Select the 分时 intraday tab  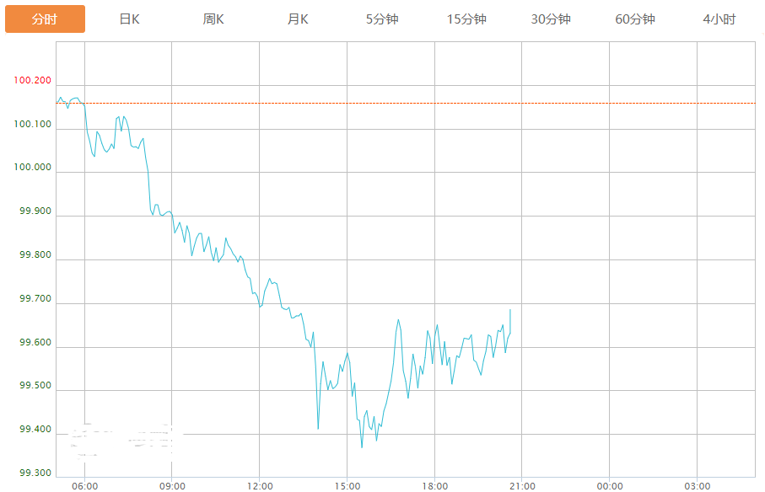(x=45, y=19)
